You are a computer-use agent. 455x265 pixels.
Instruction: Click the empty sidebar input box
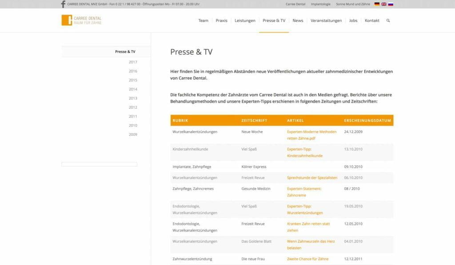pos(99,164)
